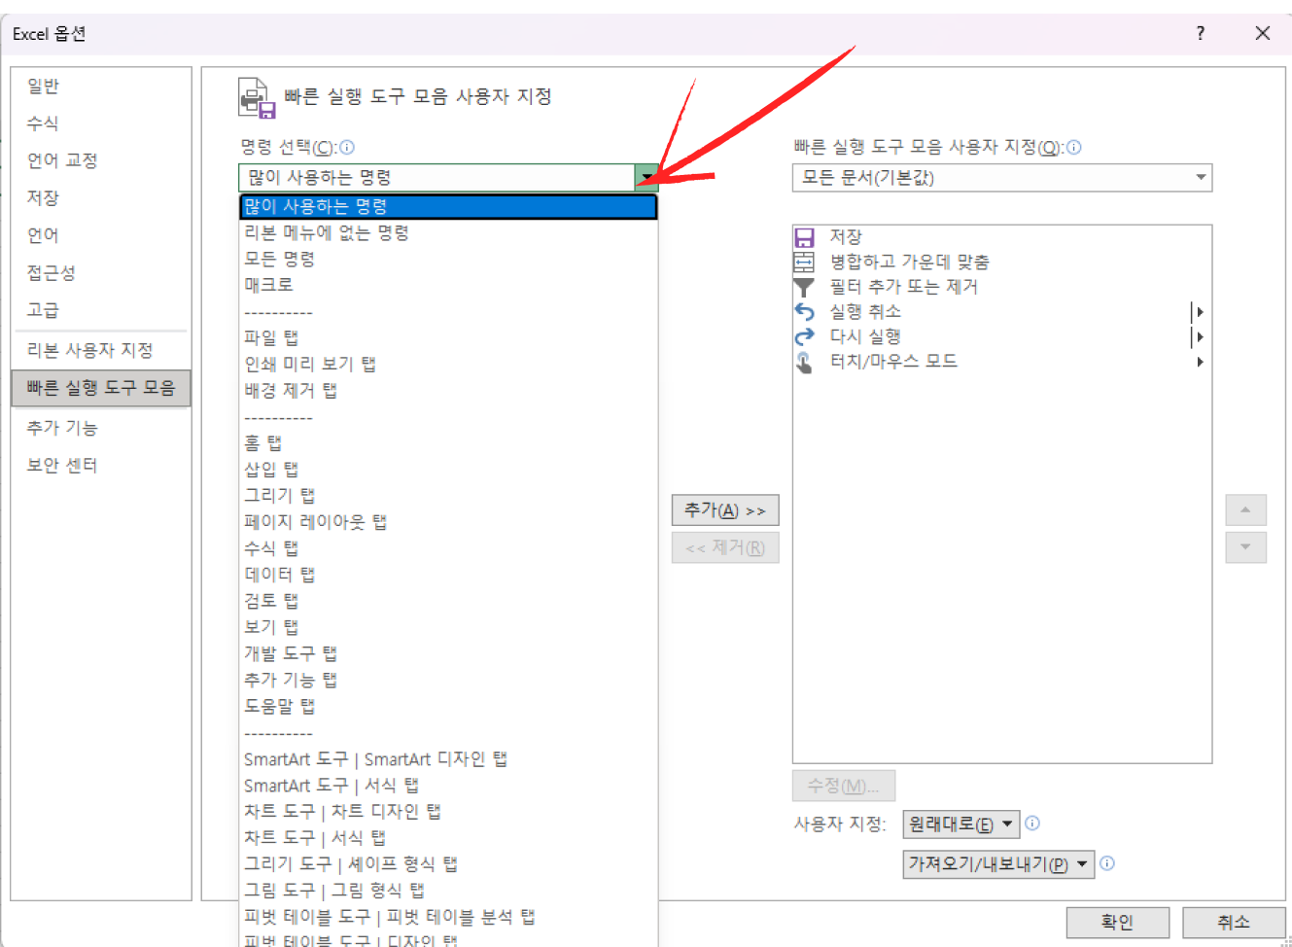Click the Save (저장) command icon
This screenshot has height=947, width=1292.
(804, 237)
